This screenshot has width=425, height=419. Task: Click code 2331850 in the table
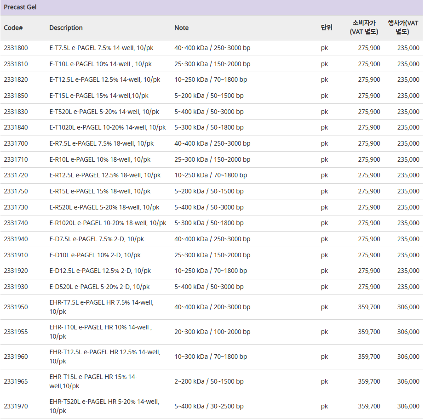[x=16, y=96]
